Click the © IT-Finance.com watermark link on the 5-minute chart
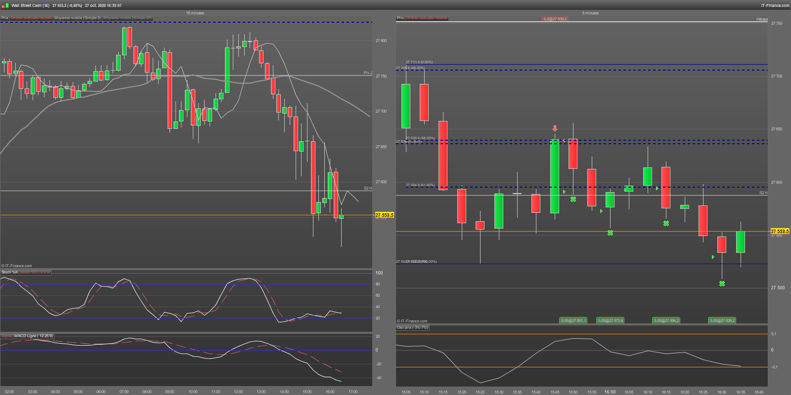Image resolution: width=791 pixels, height=395 pixels. [412, 321]
